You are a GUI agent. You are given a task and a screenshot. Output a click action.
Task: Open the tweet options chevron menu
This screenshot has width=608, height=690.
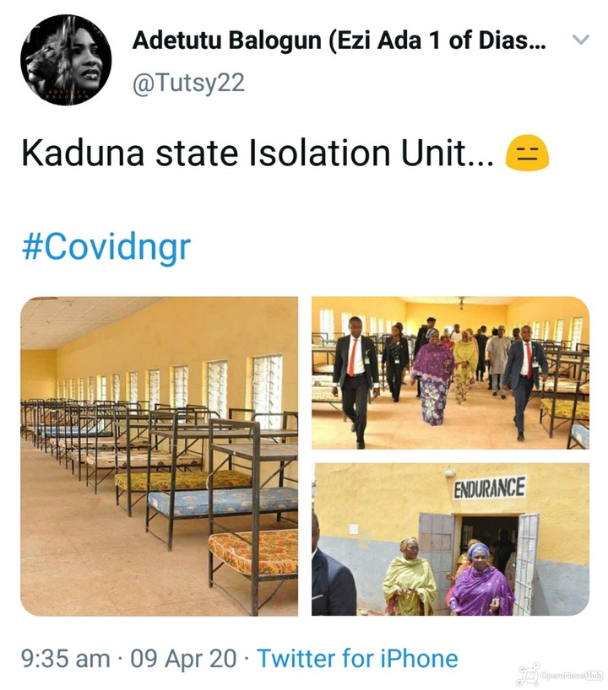580,40
